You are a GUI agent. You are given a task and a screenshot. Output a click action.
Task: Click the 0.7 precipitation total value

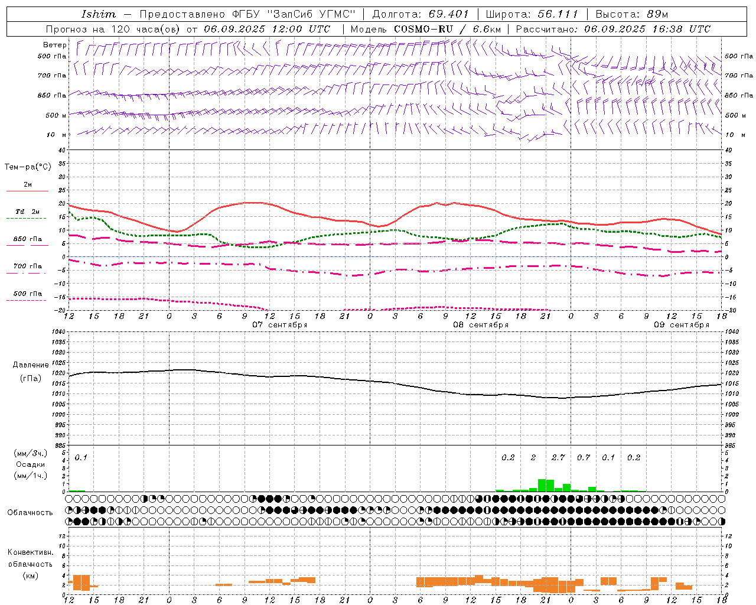pyautogui.click(x=584, y=457)
